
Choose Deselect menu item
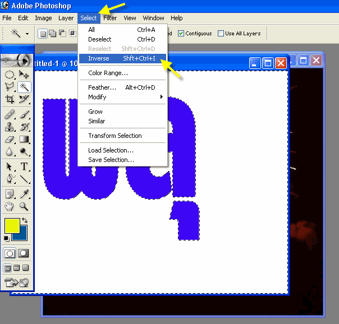[122, 39]
